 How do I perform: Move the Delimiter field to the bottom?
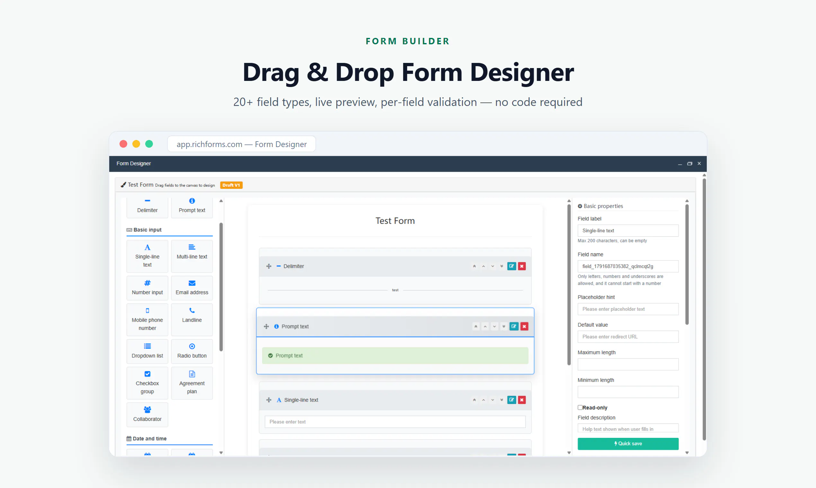(501, 266)
